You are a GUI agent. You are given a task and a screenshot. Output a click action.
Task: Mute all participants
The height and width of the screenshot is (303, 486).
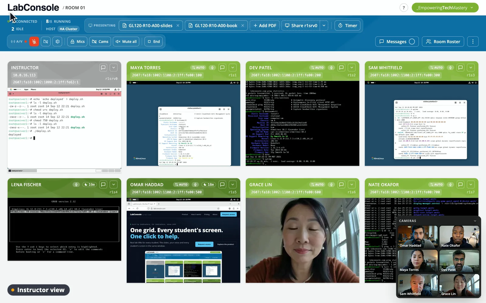pyautogui.click(x=126, y=42)
